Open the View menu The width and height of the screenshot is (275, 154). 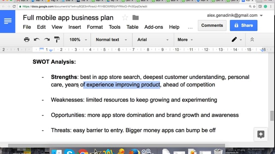pyautogui.click(x=57, y=27)
